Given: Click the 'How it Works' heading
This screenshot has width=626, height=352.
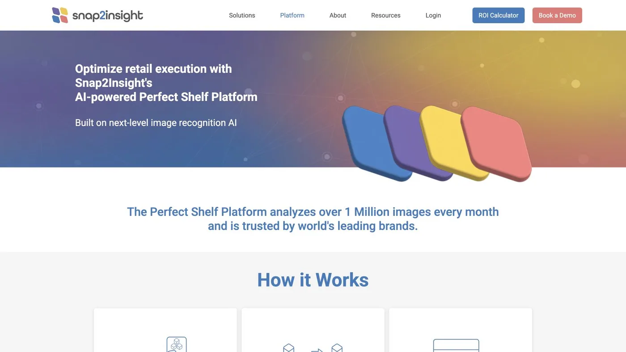Looking at the screenshot, I should [313, 280].
